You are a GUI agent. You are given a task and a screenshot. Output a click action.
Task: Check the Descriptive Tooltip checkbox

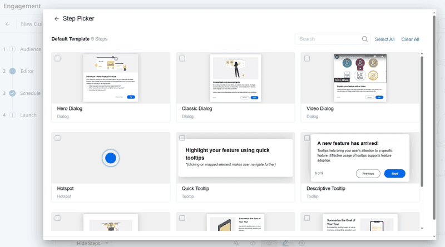(x=307, y=138)
